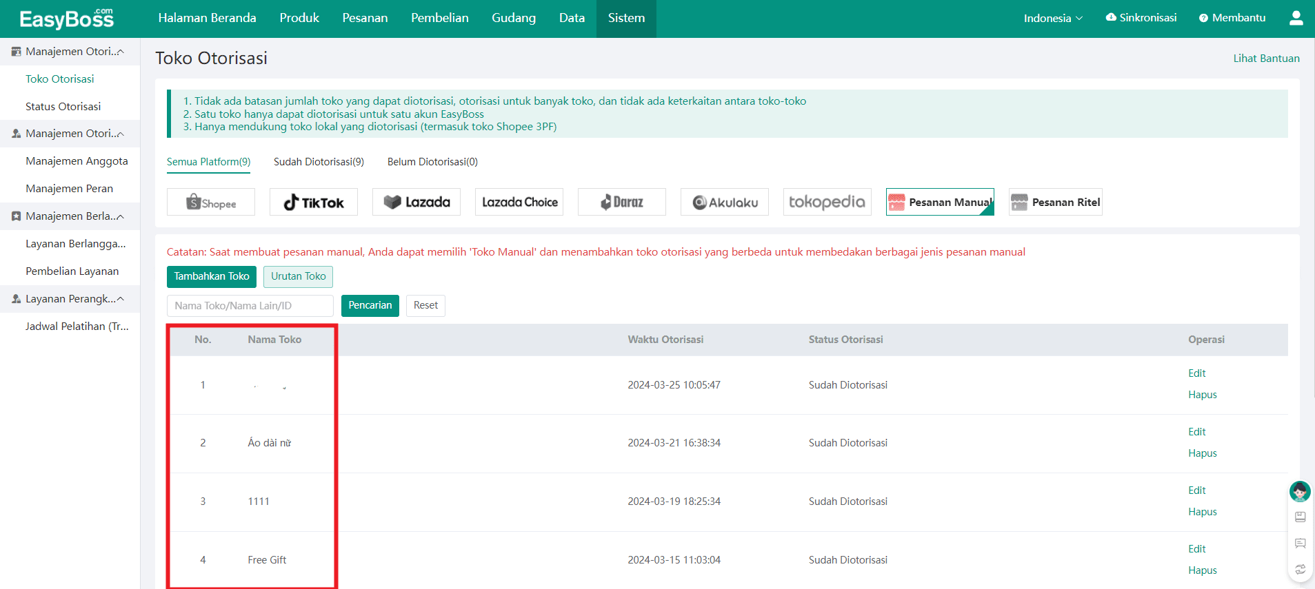Screen dimensions: 1315x589
Task: Open the Lihat Bantuan link
Action: pos(1266,59)
